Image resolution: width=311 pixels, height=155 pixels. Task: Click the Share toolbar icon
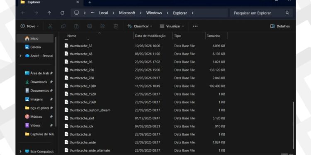102,26
